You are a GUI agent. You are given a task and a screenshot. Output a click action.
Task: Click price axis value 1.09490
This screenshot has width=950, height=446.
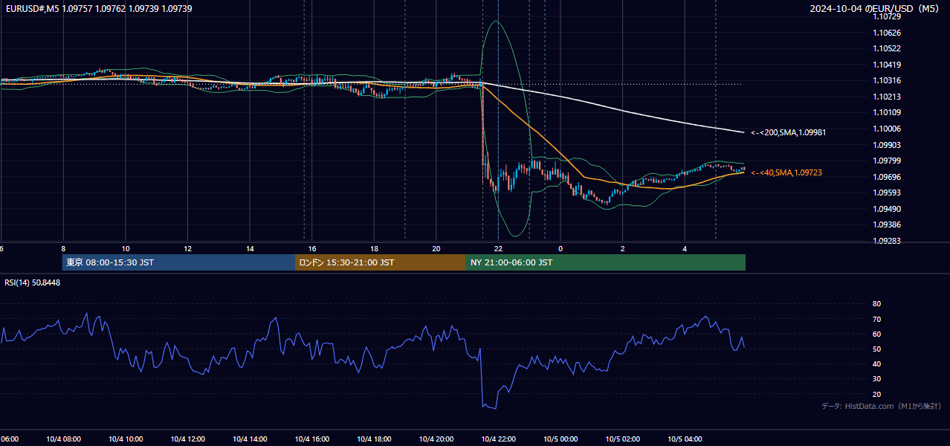(887, 209)
